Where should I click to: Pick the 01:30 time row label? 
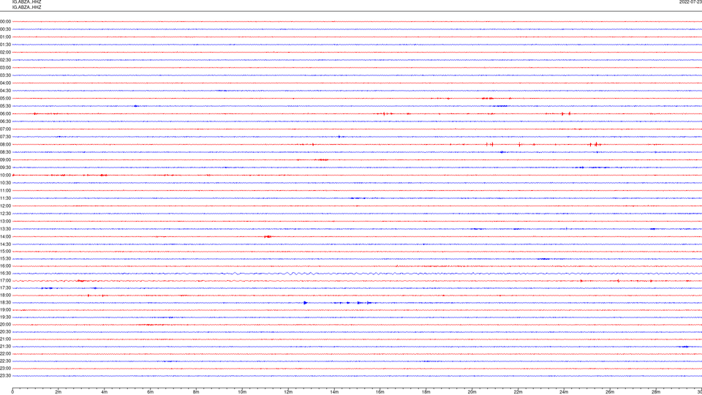pos(5,45)
